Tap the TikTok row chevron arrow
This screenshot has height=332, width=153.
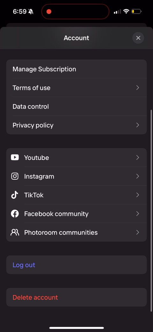[138, 195]
